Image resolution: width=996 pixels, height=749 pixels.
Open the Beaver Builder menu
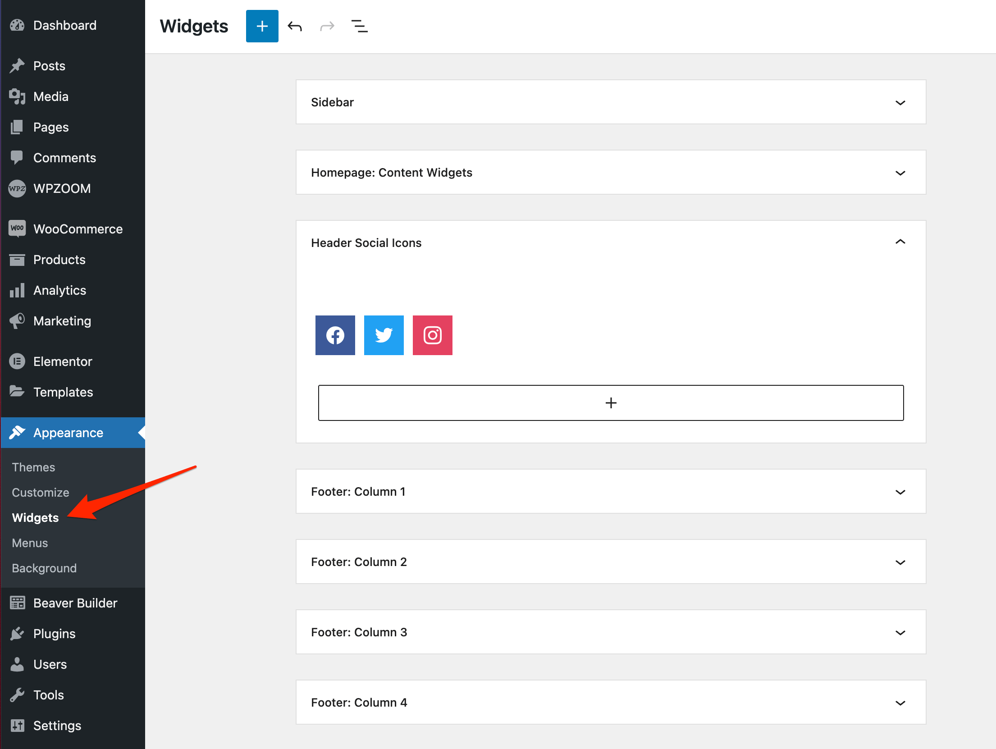point(75,603)
